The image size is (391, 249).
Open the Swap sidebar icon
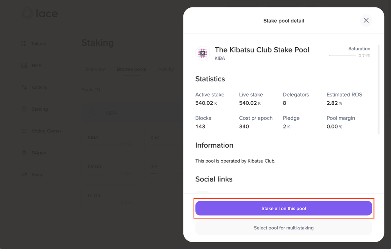pyautogui.click(x=24, y=175)
